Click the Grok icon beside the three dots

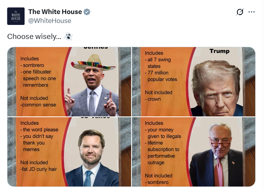pyautogui.click(x=240, y=12)
